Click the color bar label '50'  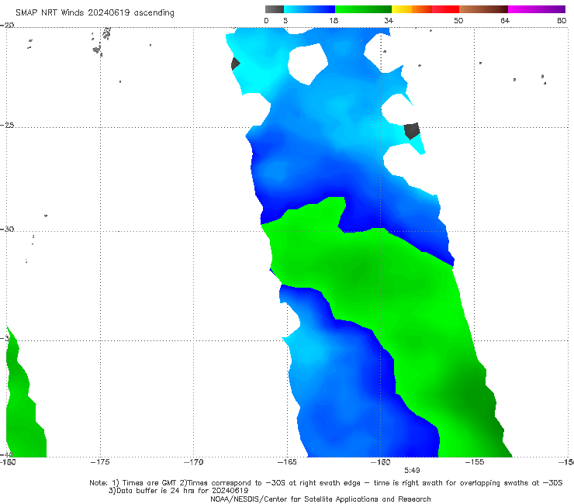458,20
